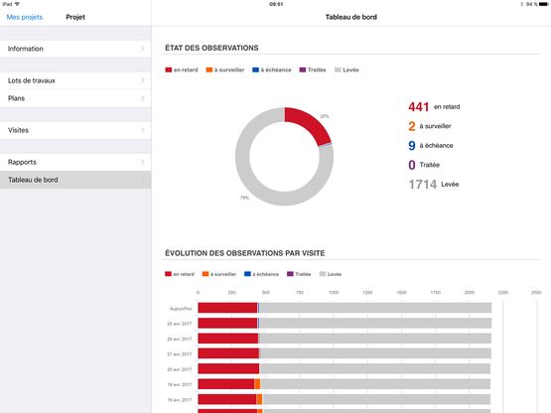Click gray 'Levée' swatch in donut legend
The height and width of the screenshot is (413, 551).
click(338, 69)
